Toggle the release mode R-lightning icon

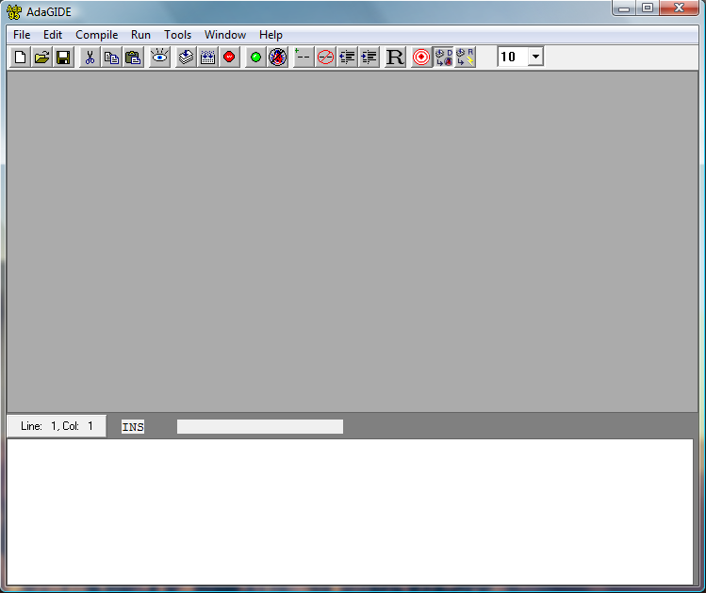tap(465, 58)
